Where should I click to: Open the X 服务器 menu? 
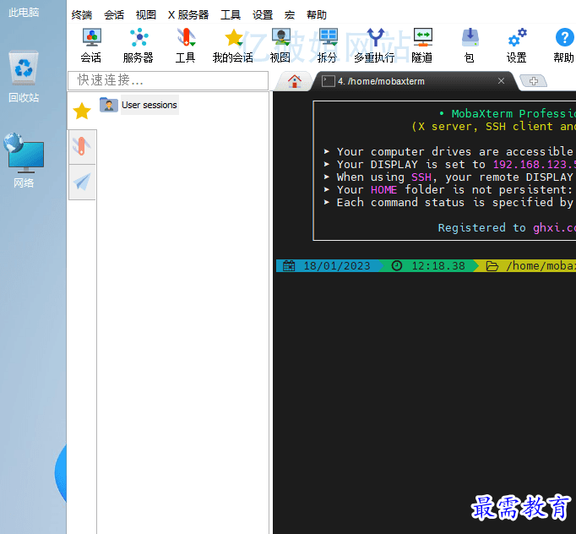(x=188, y=15)
